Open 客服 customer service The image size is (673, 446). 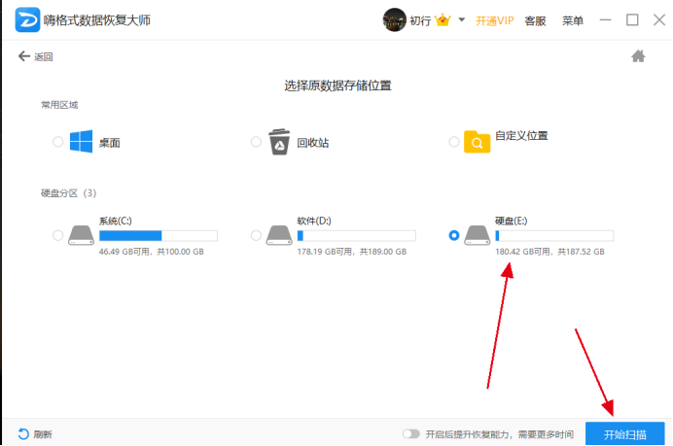(x=535, y=20)
